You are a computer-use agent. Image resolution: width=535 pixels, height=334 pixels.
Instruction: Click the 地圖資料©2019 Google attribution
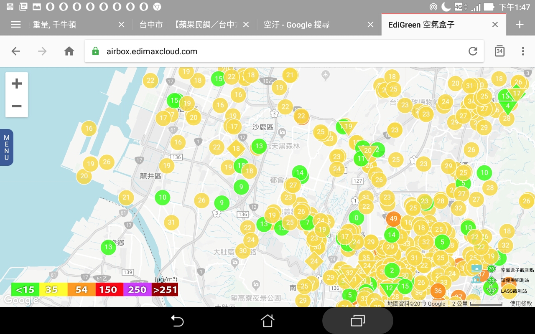coord(416,304)
